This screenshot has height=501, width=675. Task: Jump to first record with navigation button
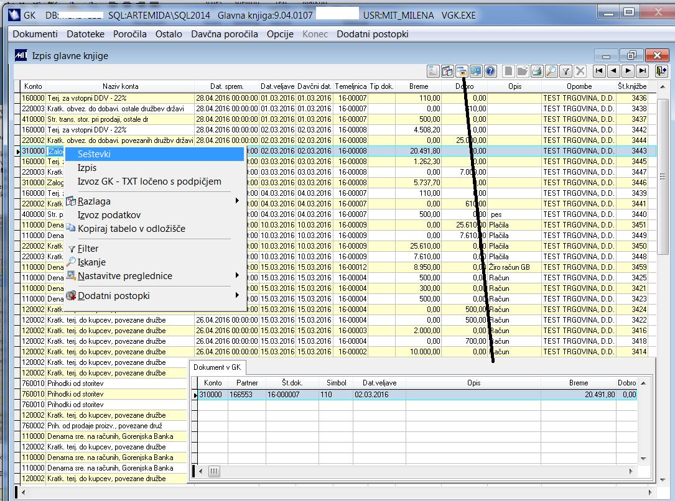(599, 71)
